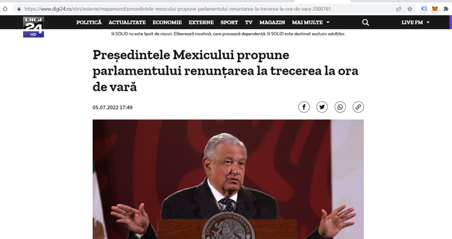This screenshot has width=452, height=239.
Task: Go to the SPORT section
Action: [x=229, y=22]
